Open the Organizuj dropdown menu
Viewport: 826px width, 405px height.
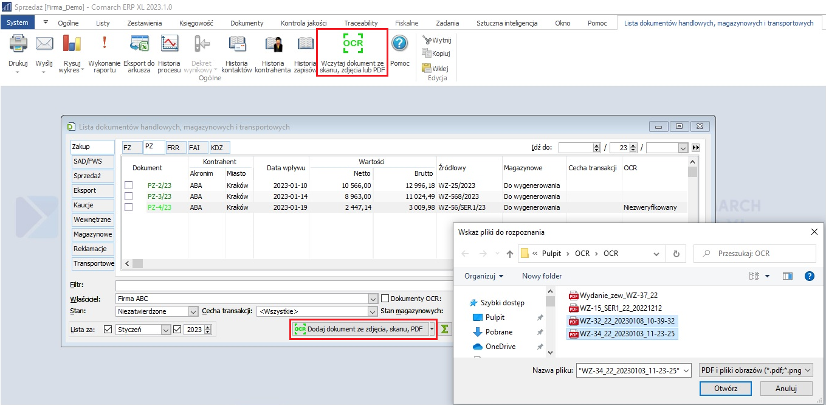click(484, 276)
